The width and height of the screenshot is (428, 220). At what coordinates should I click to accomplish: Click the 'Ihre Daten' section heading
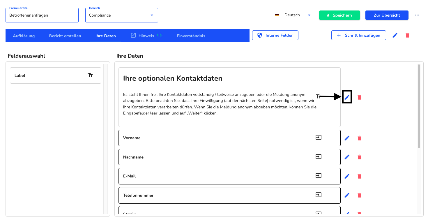[130, 56]
